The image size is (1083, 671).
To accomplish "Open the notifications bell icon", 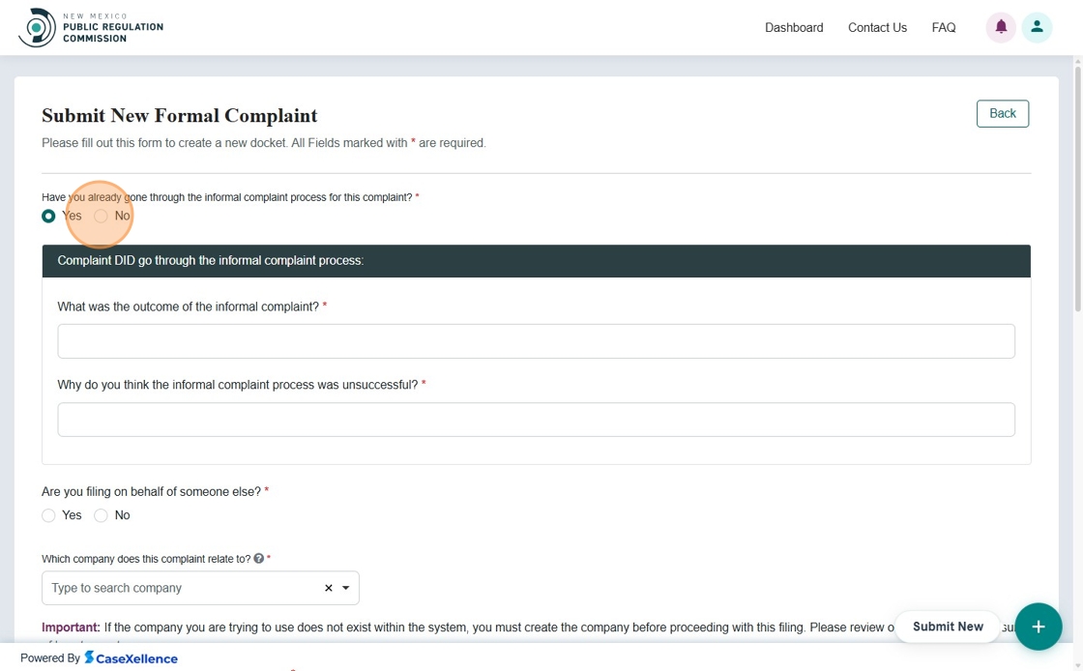I will coord(1001,28).
